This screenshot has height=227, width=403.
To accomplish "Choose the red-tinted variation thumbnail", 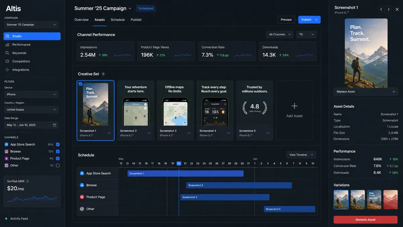I will 391,200.
